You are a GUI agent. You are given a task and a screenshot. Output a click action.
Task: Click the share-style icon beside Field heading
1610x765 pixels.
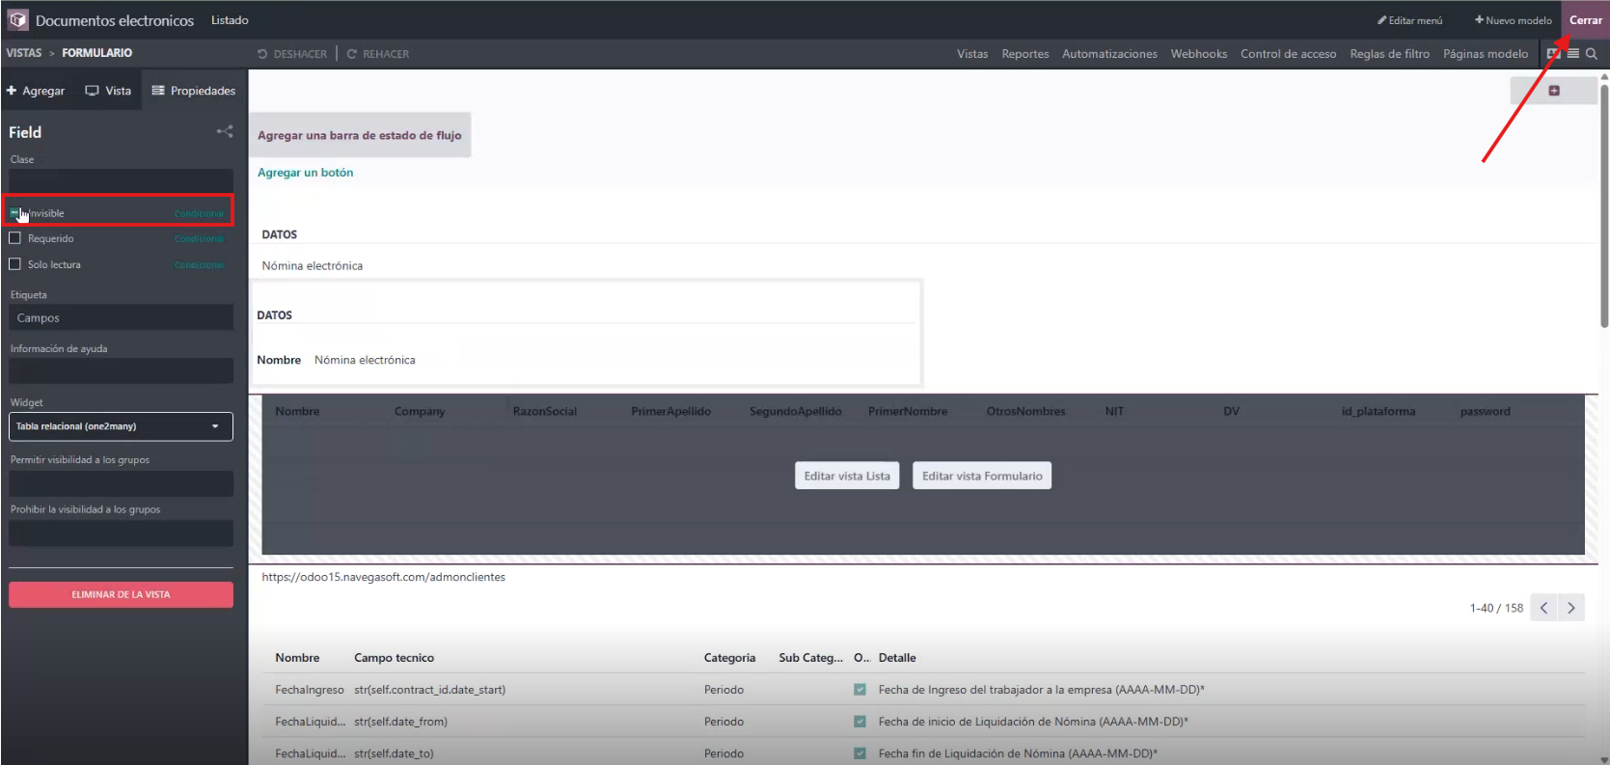pos(225,131)
